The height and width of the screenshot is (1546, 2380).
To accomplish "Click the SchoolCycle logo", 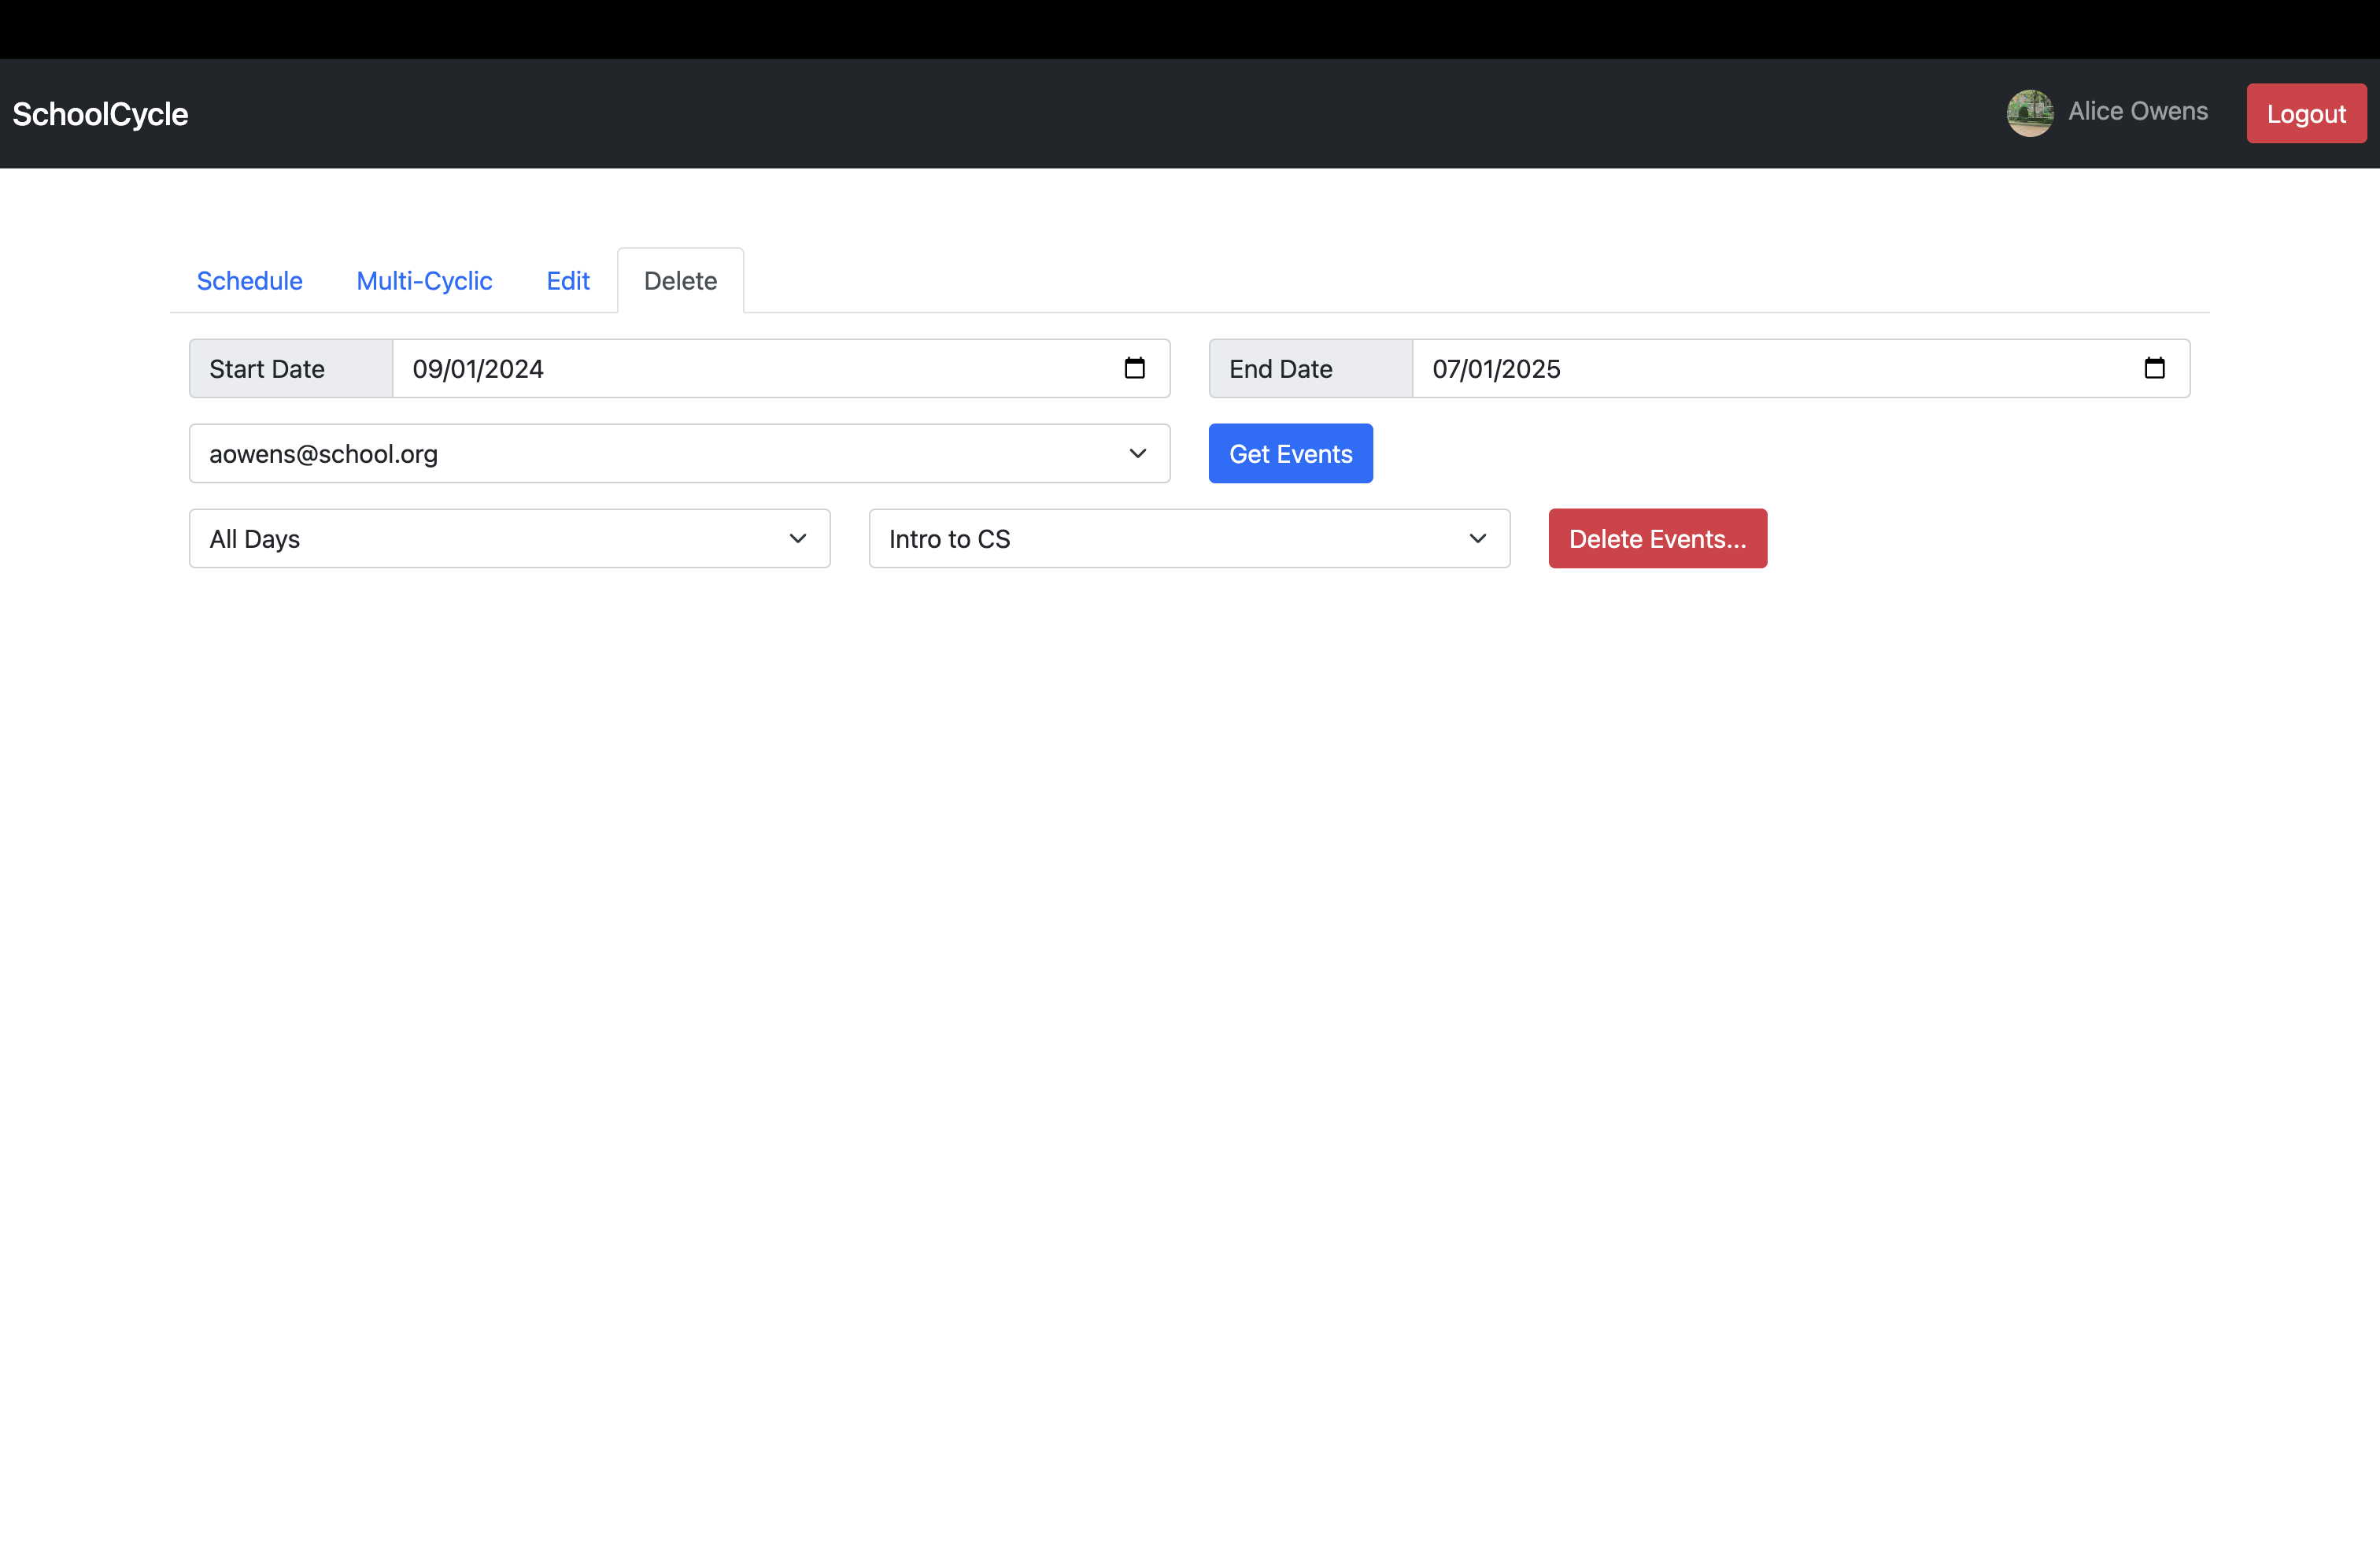I will point(100,113).
